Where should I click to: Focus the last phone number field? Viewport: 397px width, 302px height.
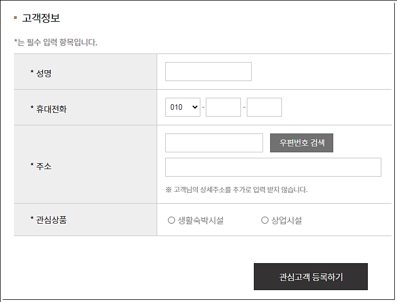[x=264, y=108]
